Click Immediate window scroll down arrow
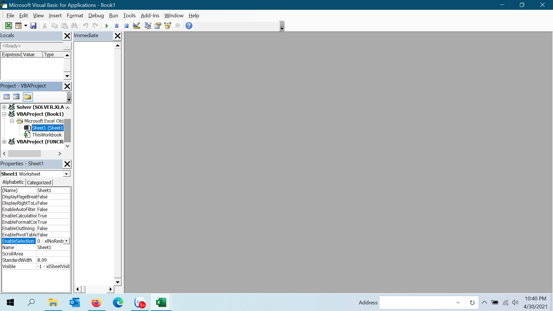The height and width of the screenshot is (311, 553). [118, 282]
